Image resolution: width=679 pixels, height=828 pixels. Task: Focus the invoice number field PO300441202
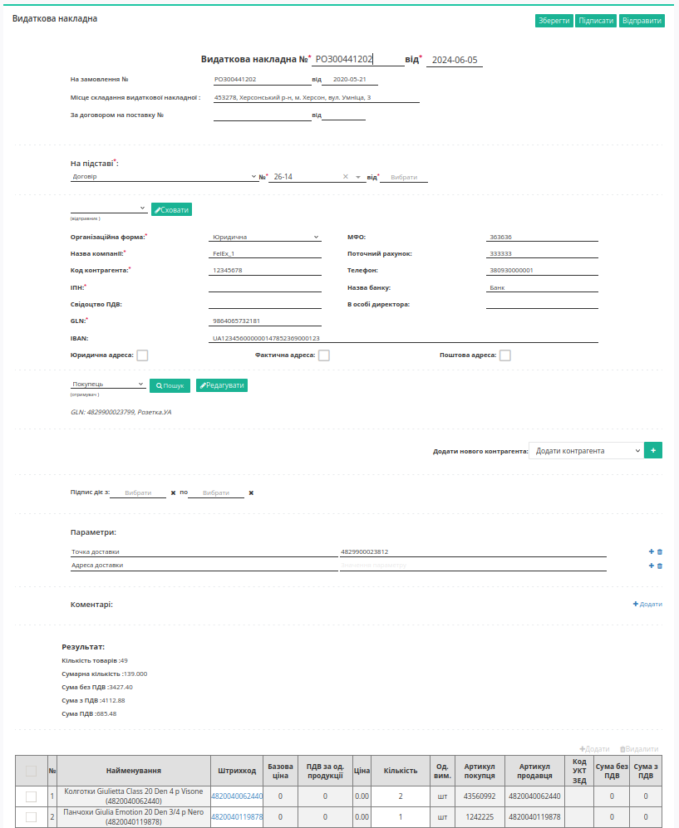tap(357, 59)
